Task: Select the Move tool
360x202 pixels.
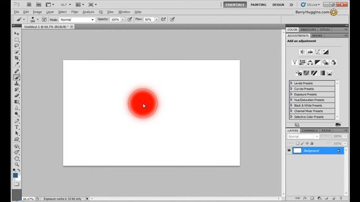Action: [16, 34]
